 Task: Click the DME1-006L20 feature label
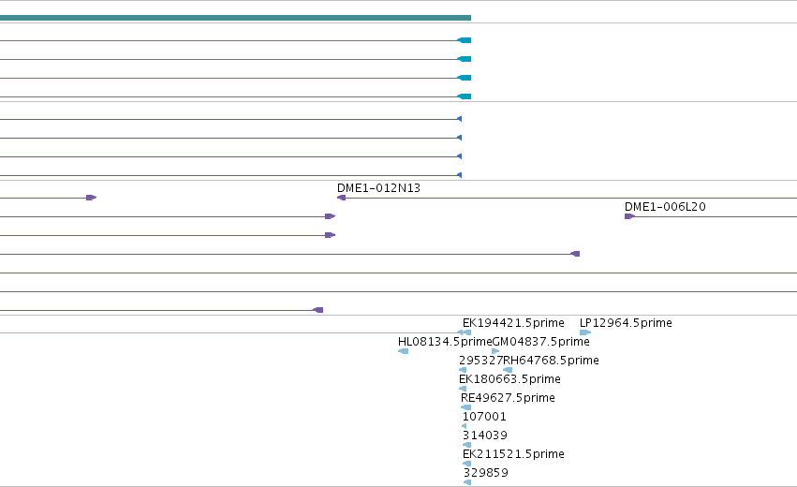[x=665, y=207]
